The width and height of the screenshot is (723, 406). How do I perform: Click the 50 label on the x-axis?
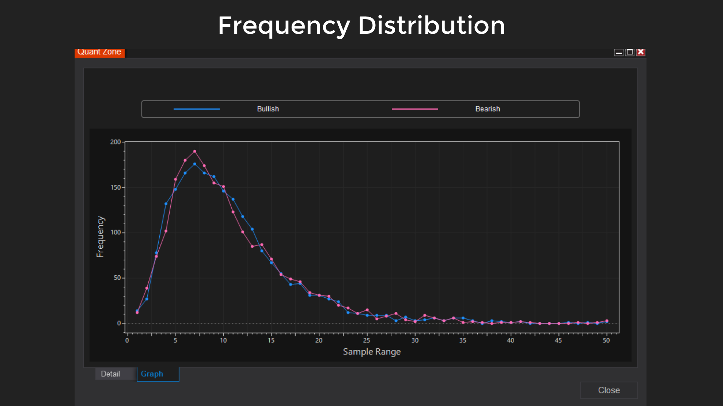[606, 341]
